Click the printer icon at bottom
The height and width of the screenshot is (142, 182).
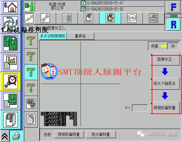click(x=16, y=136)
